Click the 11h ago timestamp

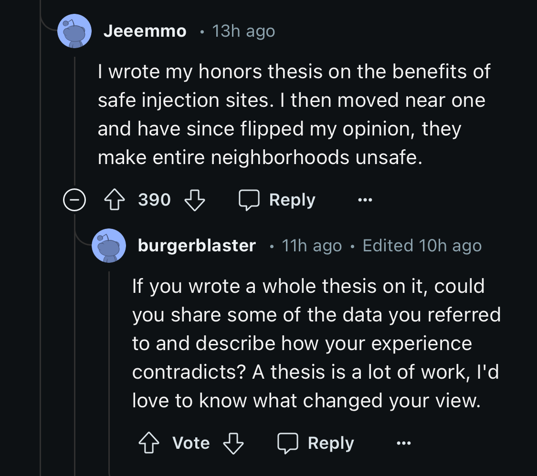tap(312, 246)
